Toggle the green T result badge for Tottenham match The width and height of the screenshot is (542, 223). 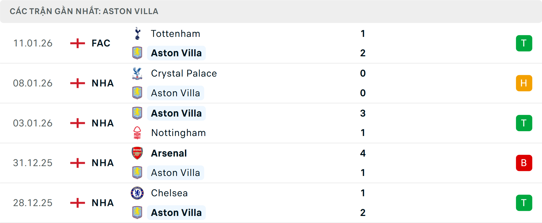pyautogui.click(x=524, y=43)
